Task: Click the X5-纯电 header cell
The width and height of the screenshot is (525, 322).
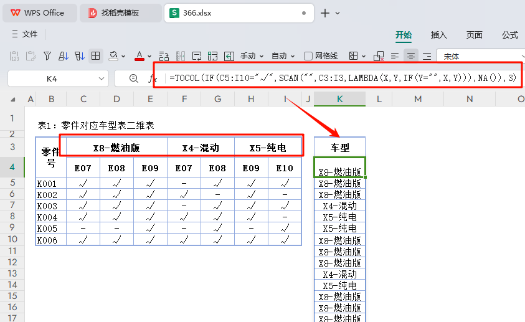Action: (268, 148)
